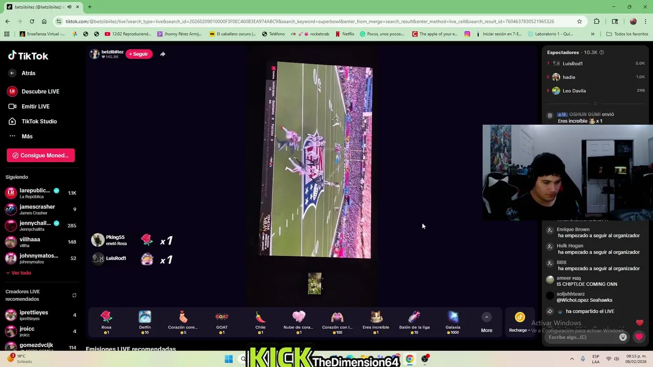This screenshot has width=653, height=367.
Task: Click Consigue Monedas button
Action: (41, 155)
